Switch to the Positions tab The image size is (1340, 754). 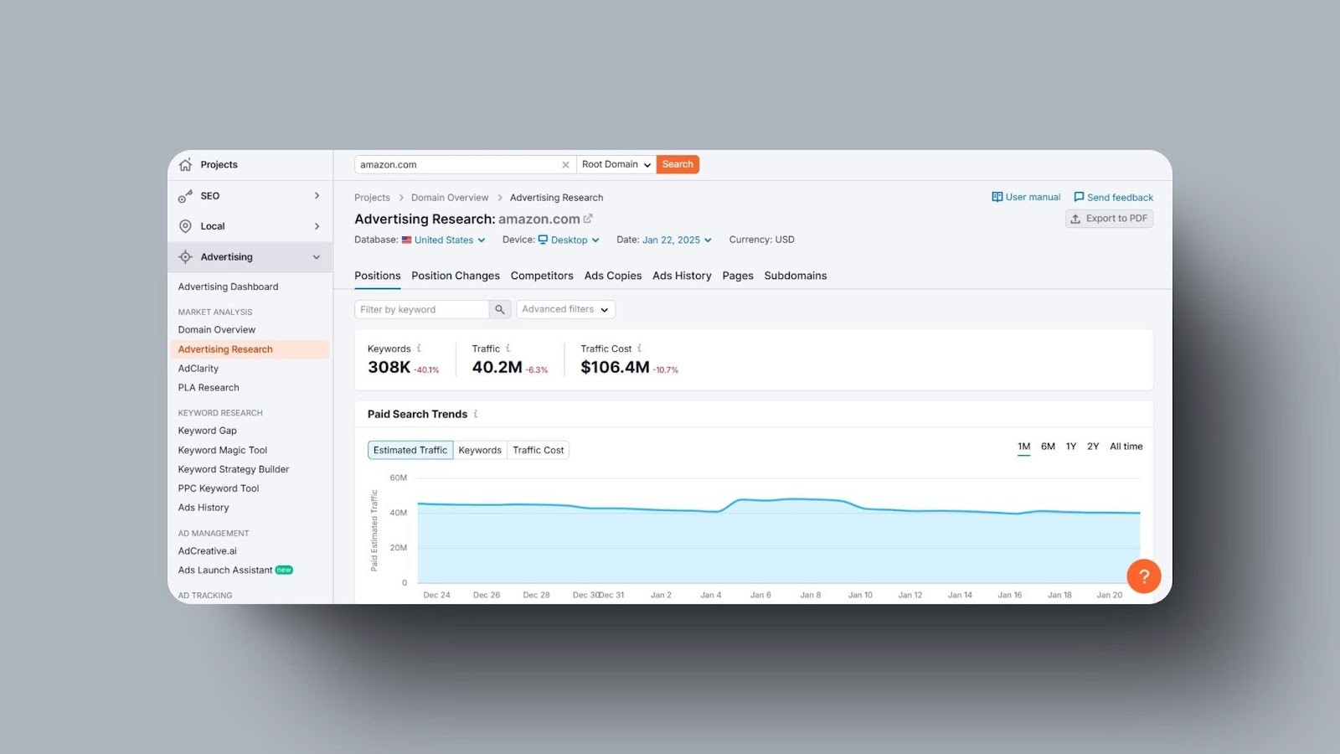tap(377, 276)
